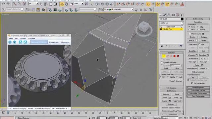Image resolution: width=212 pixels, height=119 pixels.
Task: Open the Modify command panel tab
Action: pos(165,15)
